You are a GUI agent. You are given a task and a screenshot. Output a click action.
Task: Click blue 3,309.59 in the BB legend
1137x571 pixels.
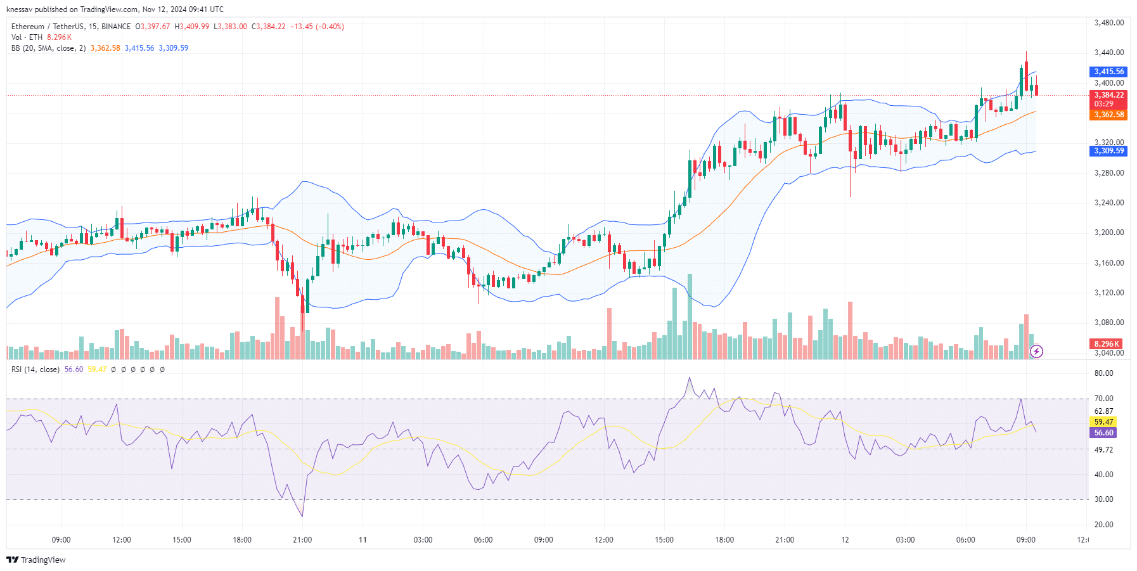[174, 48]
